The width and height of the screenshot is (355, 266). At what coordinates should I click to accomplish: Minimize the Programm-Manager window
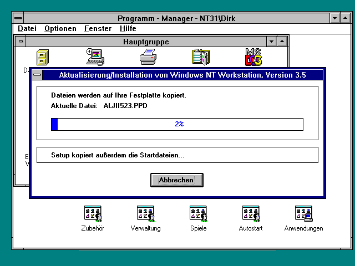(334, 18)
